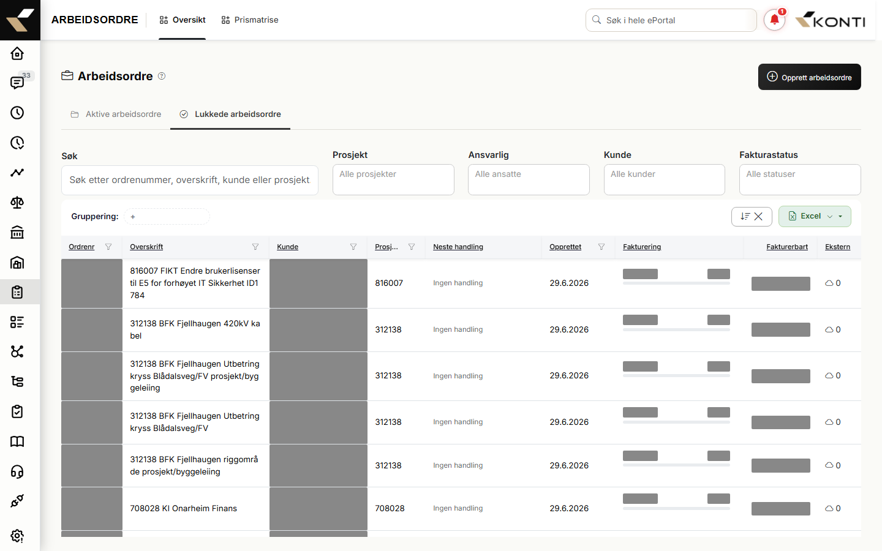The image size is (882, 551).
Task: Open the home icon in sidebar
Action: pos(17,53)
